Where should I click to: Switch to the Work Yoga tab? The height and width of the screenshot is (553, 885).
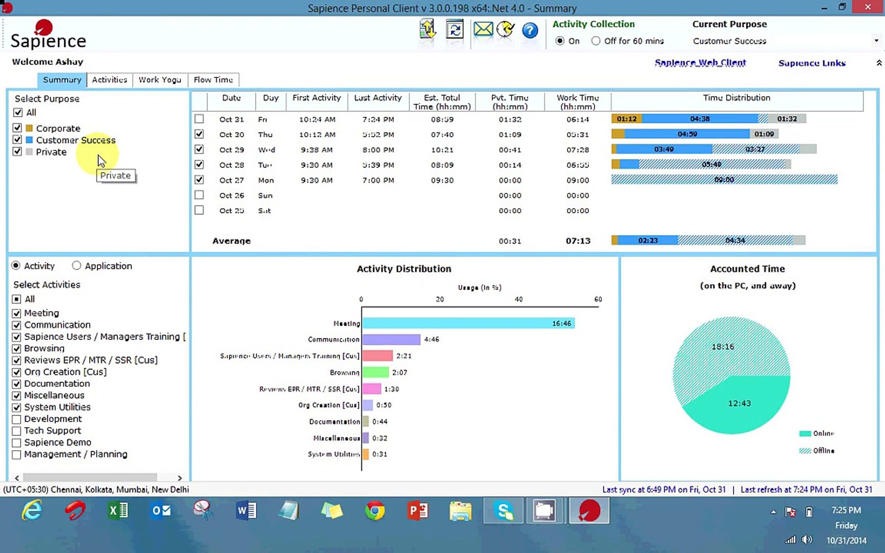(160, 80)
